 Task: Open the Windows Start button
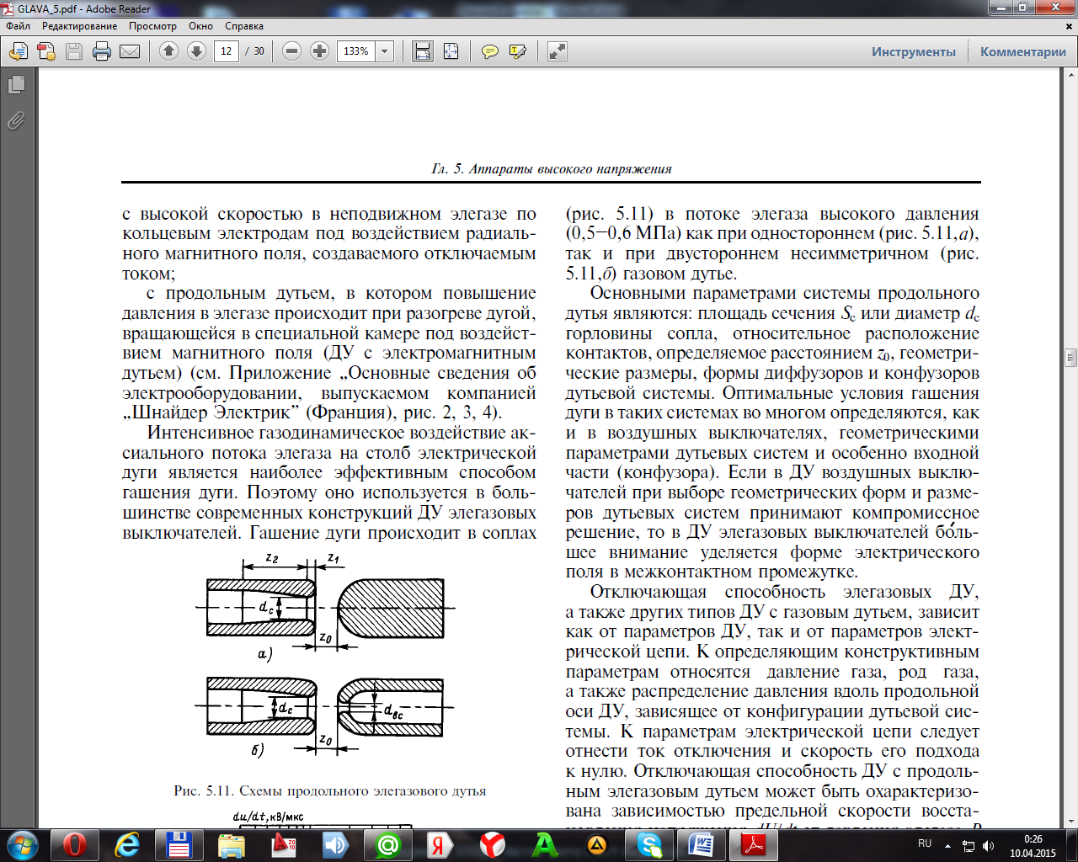point(22,844)
